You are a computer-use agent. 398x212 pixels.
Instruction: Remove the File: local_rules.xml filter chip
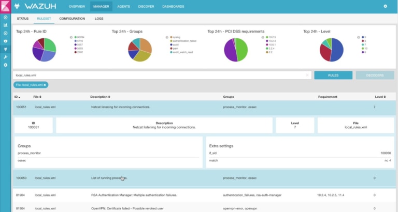tap(45, 85)
